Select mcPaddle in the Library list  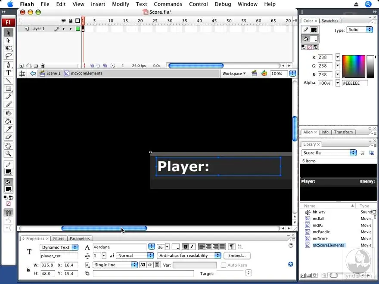click(321, 232)
